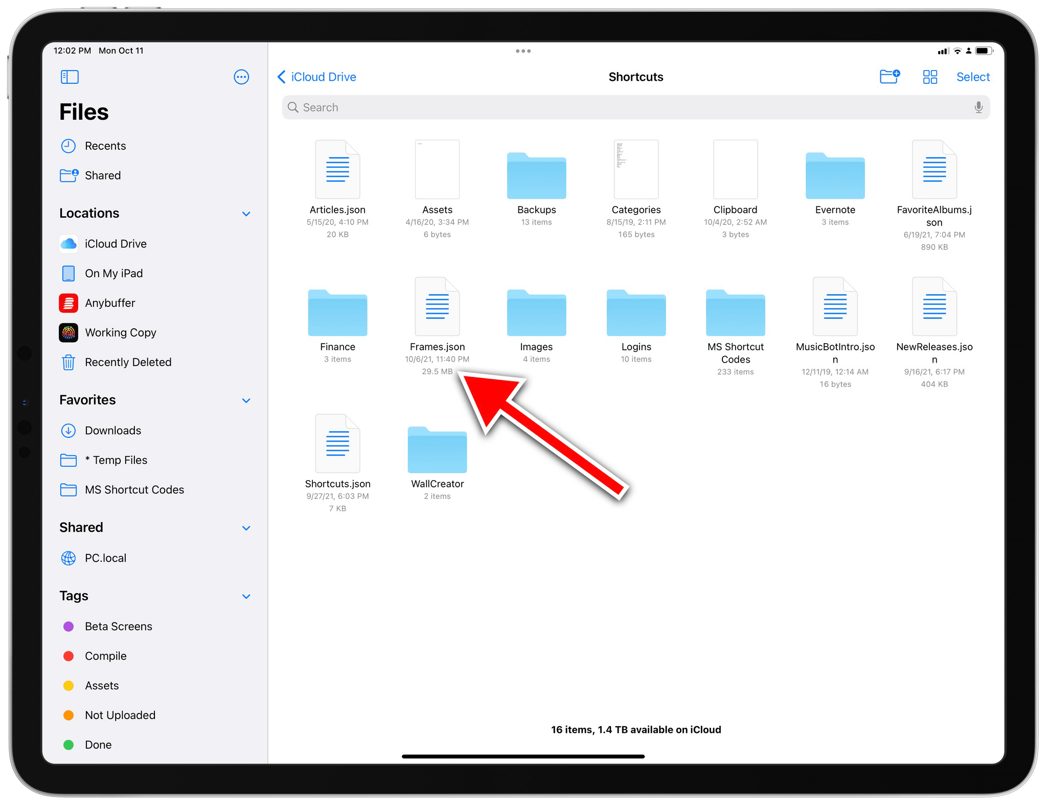Navigate back to iCloud Drive
This screenshot has width=1047, height=806.
pyautogui.click(x=317, y=76)
